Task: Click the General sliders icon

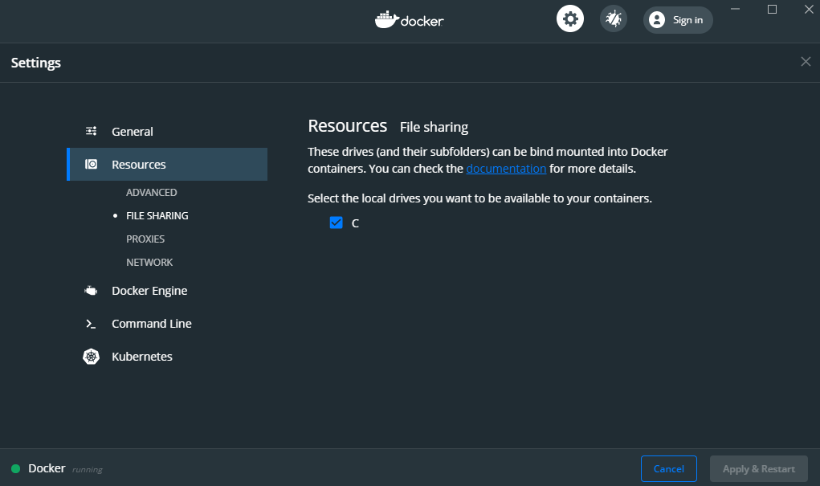Action: 91,131
